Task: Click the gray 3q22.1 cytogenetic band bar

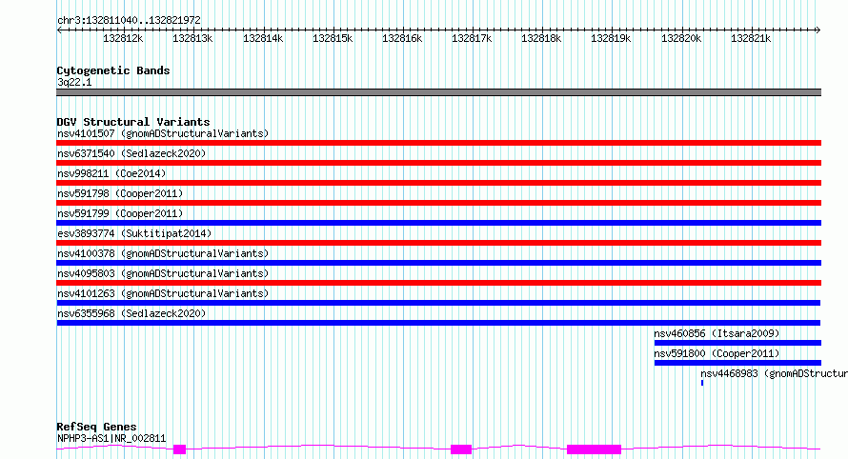Action: 438,92
